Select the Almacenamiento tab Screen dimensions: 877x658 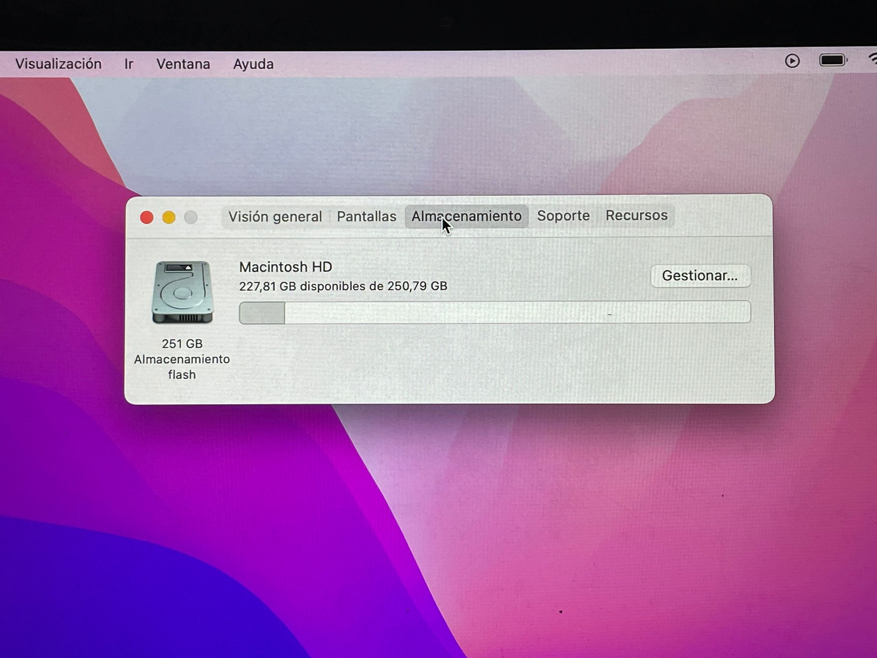click(466, 216)
